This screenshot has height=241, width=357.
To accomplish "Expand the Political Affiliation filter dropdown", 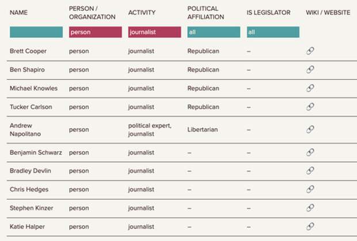I will point(214,32).
